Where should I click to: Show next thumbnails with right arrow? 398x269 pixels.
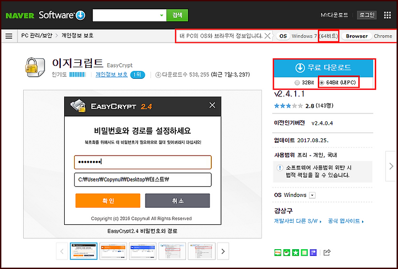(x=223, y=251)
